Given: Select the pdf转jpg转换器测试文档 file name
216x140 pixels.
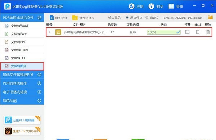Looking at the screenshot, I should tap(84, 32).
